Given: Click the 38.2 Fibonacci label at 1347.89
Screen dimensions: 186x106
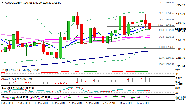Looking at the screenshot, I should pyautogui.click(x=166, y=19).
